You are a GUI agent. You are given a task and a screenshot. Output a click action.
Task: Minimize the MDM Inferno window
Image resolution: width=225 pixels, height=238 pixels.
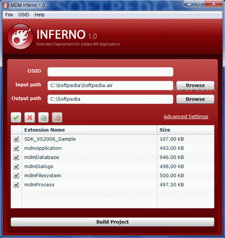click(189, 4)
